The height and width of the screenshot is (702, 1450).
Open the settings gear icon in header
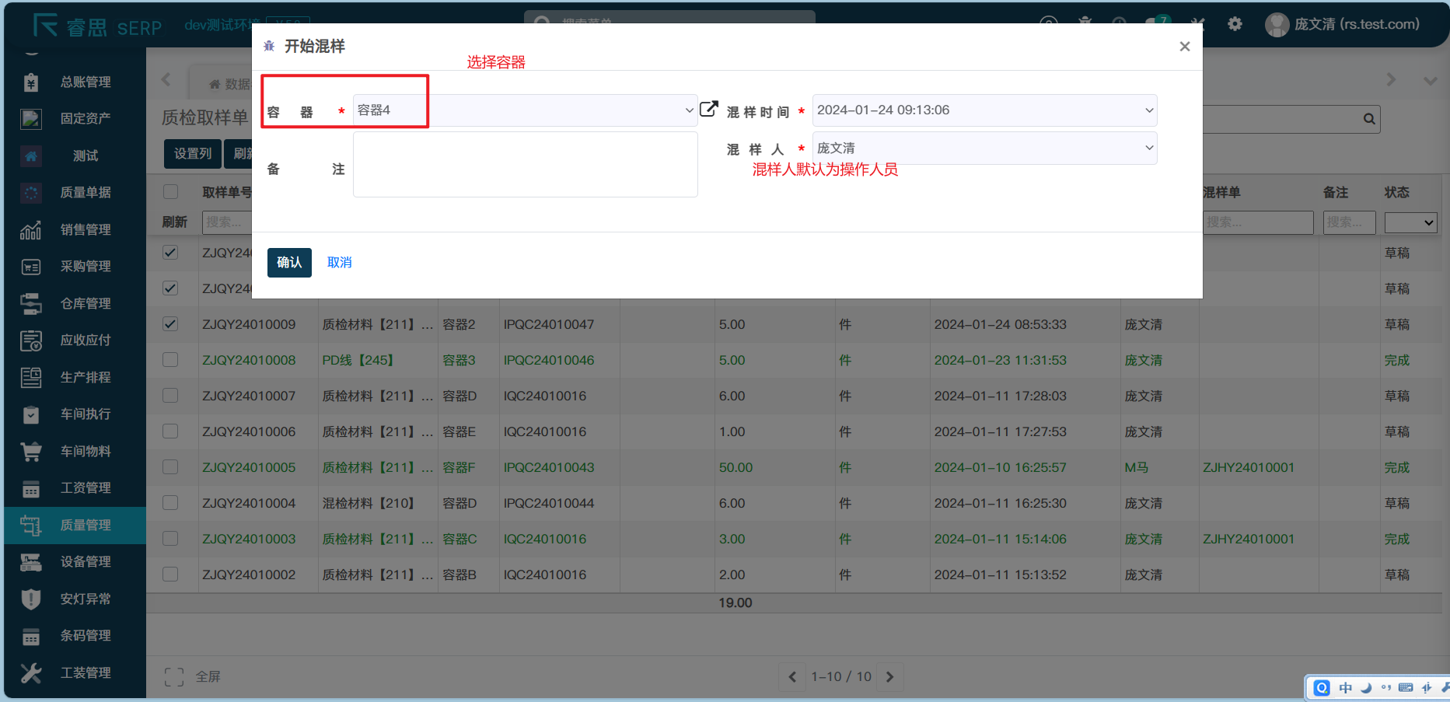(x=1235, y=24)
